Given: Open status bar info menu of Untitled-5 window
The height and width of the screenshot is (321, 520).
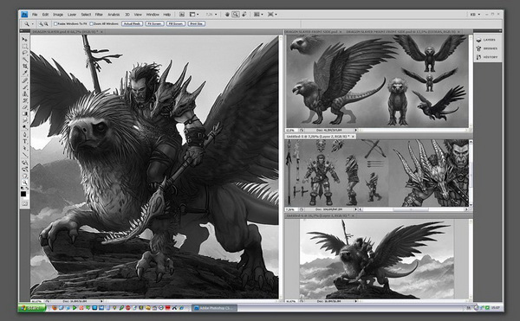Looking at the screenshot, I should tap(356, 209).
